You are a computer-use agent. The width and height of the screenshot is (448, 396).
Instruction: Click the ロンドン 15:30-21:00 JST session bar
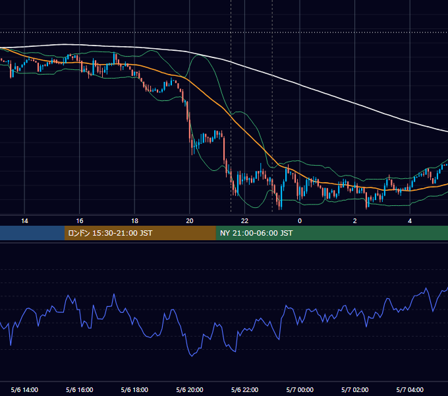[140, 233]
